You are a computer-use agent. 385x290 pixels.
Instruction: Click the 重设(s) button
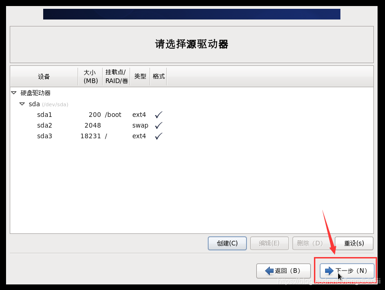(354, 243)
